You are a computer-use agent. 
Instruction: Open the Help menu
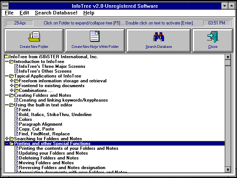[89, 13]
